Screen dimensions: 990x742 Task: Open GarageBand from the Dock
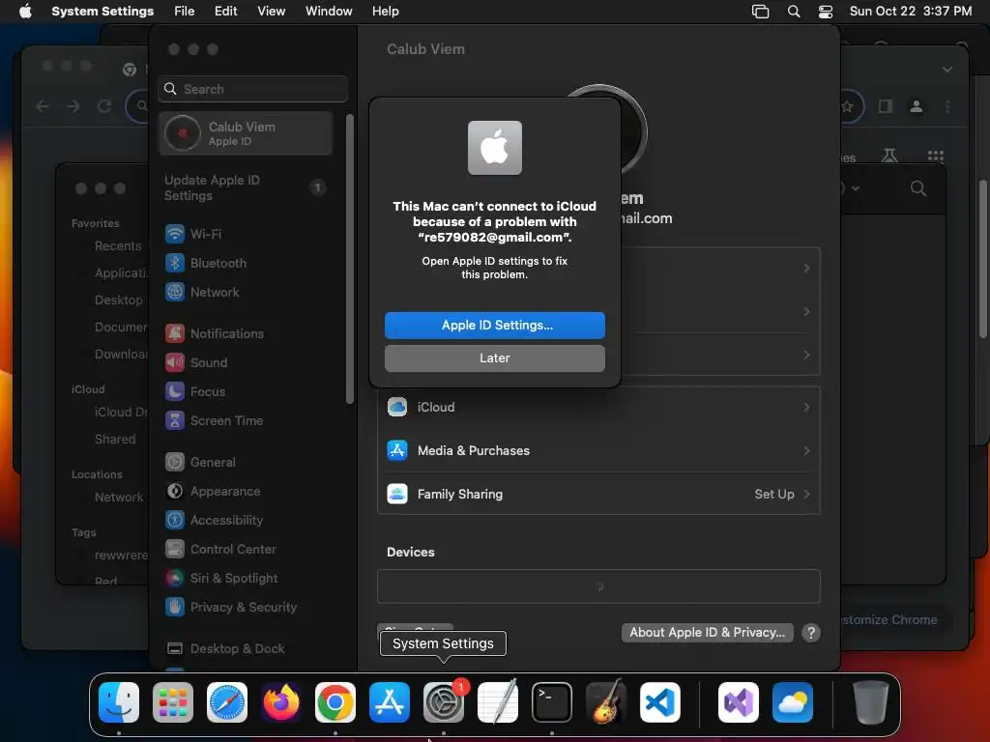click(606, 702)
